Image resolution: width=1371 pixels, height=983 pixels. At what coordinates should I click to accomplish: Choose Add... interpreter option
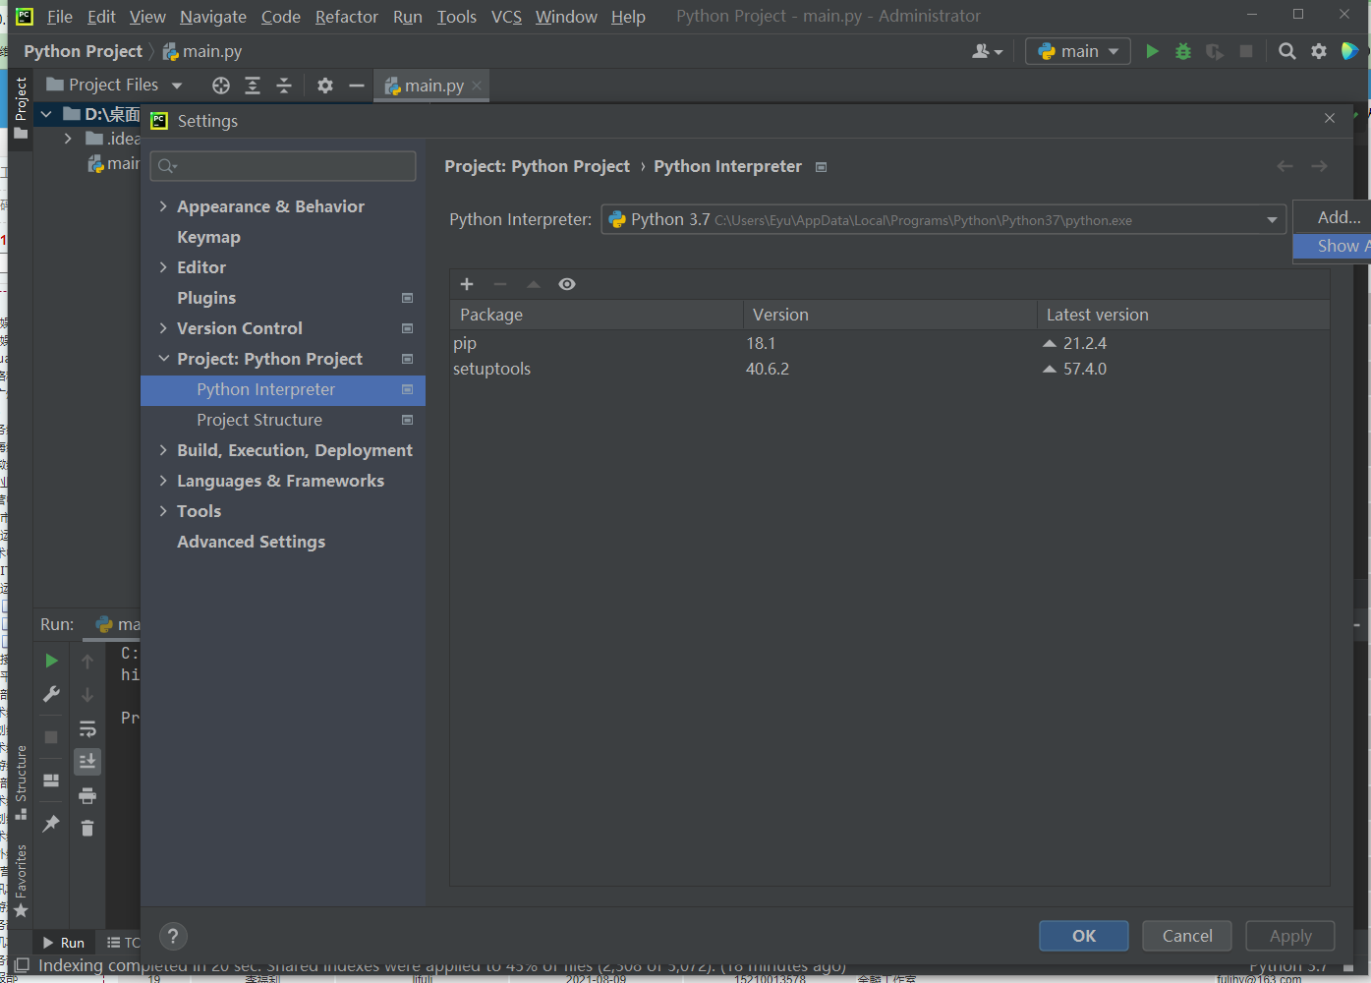click(1339, 217)
